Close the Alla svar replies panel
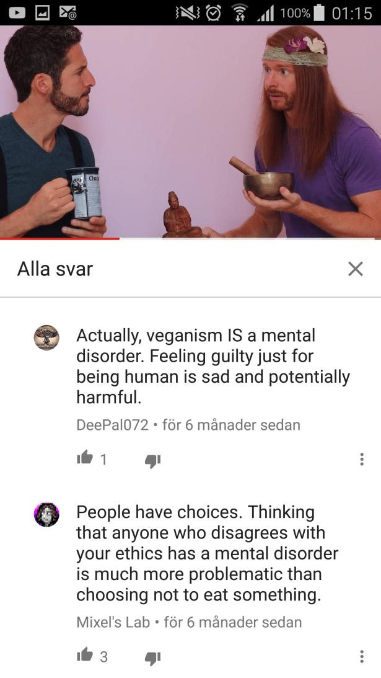The height and width of the screenshot is (678, 381). tap(356, 269)
